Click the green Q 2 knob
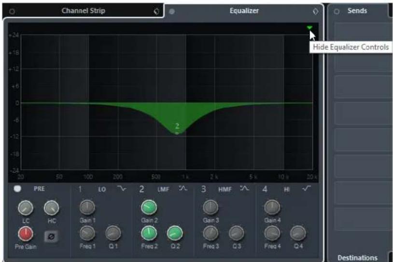 coord(175,233)
